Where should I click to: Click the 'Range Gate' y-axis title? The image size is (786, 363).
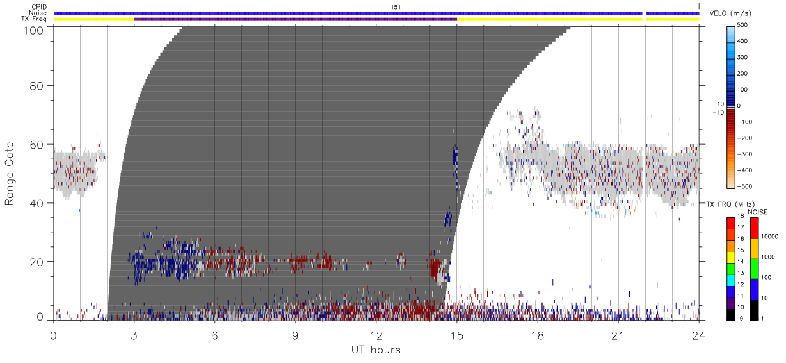(x=10, y=173)
